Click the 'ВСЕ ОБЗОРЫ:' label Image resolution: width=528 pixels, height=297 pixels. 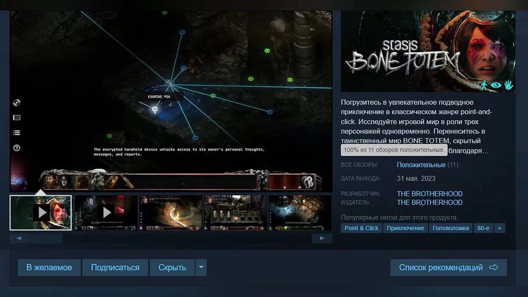click(x=359, y=165)
